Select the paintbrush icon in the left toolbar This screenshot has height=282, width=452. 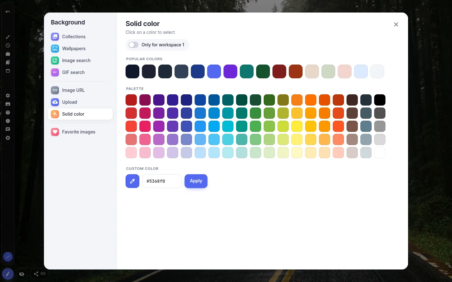click(8, 37)
